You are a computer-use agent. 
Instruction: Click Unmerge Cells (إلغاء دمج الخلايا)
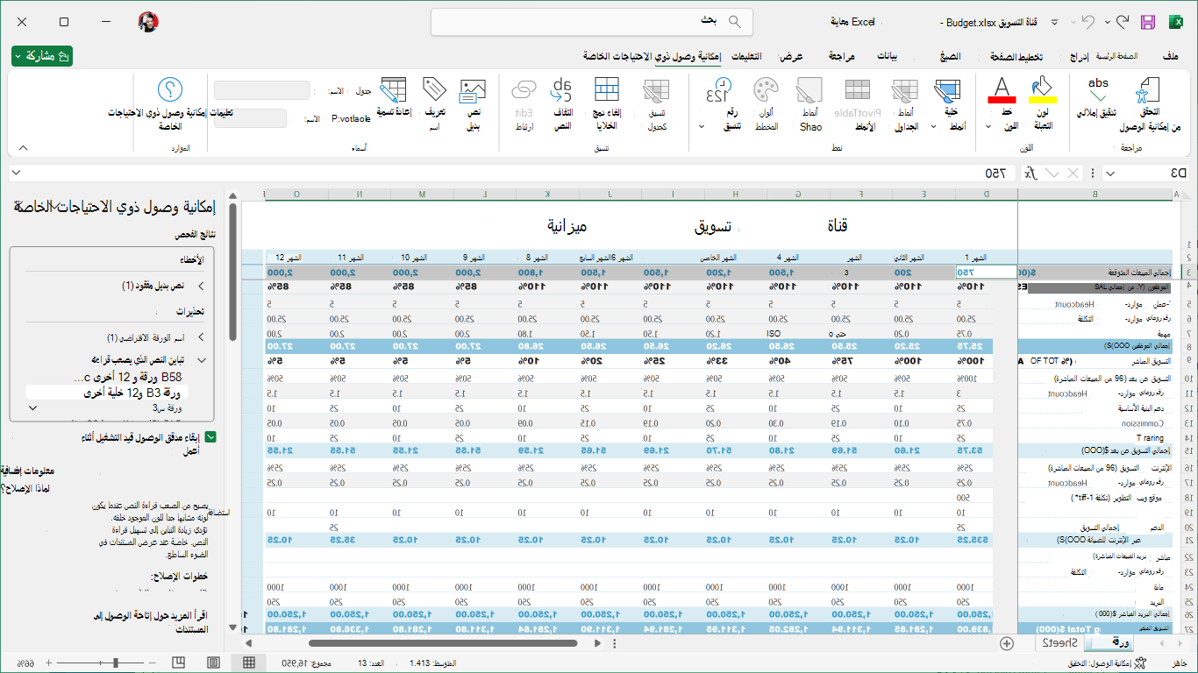607,103
